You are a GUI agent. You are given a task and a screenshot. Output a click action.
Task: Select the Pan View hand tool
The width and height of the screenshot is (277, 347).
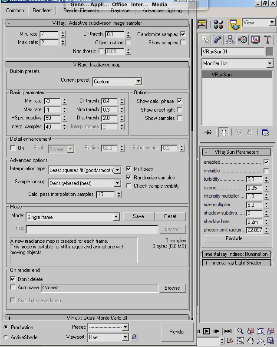tap(251, 340)
